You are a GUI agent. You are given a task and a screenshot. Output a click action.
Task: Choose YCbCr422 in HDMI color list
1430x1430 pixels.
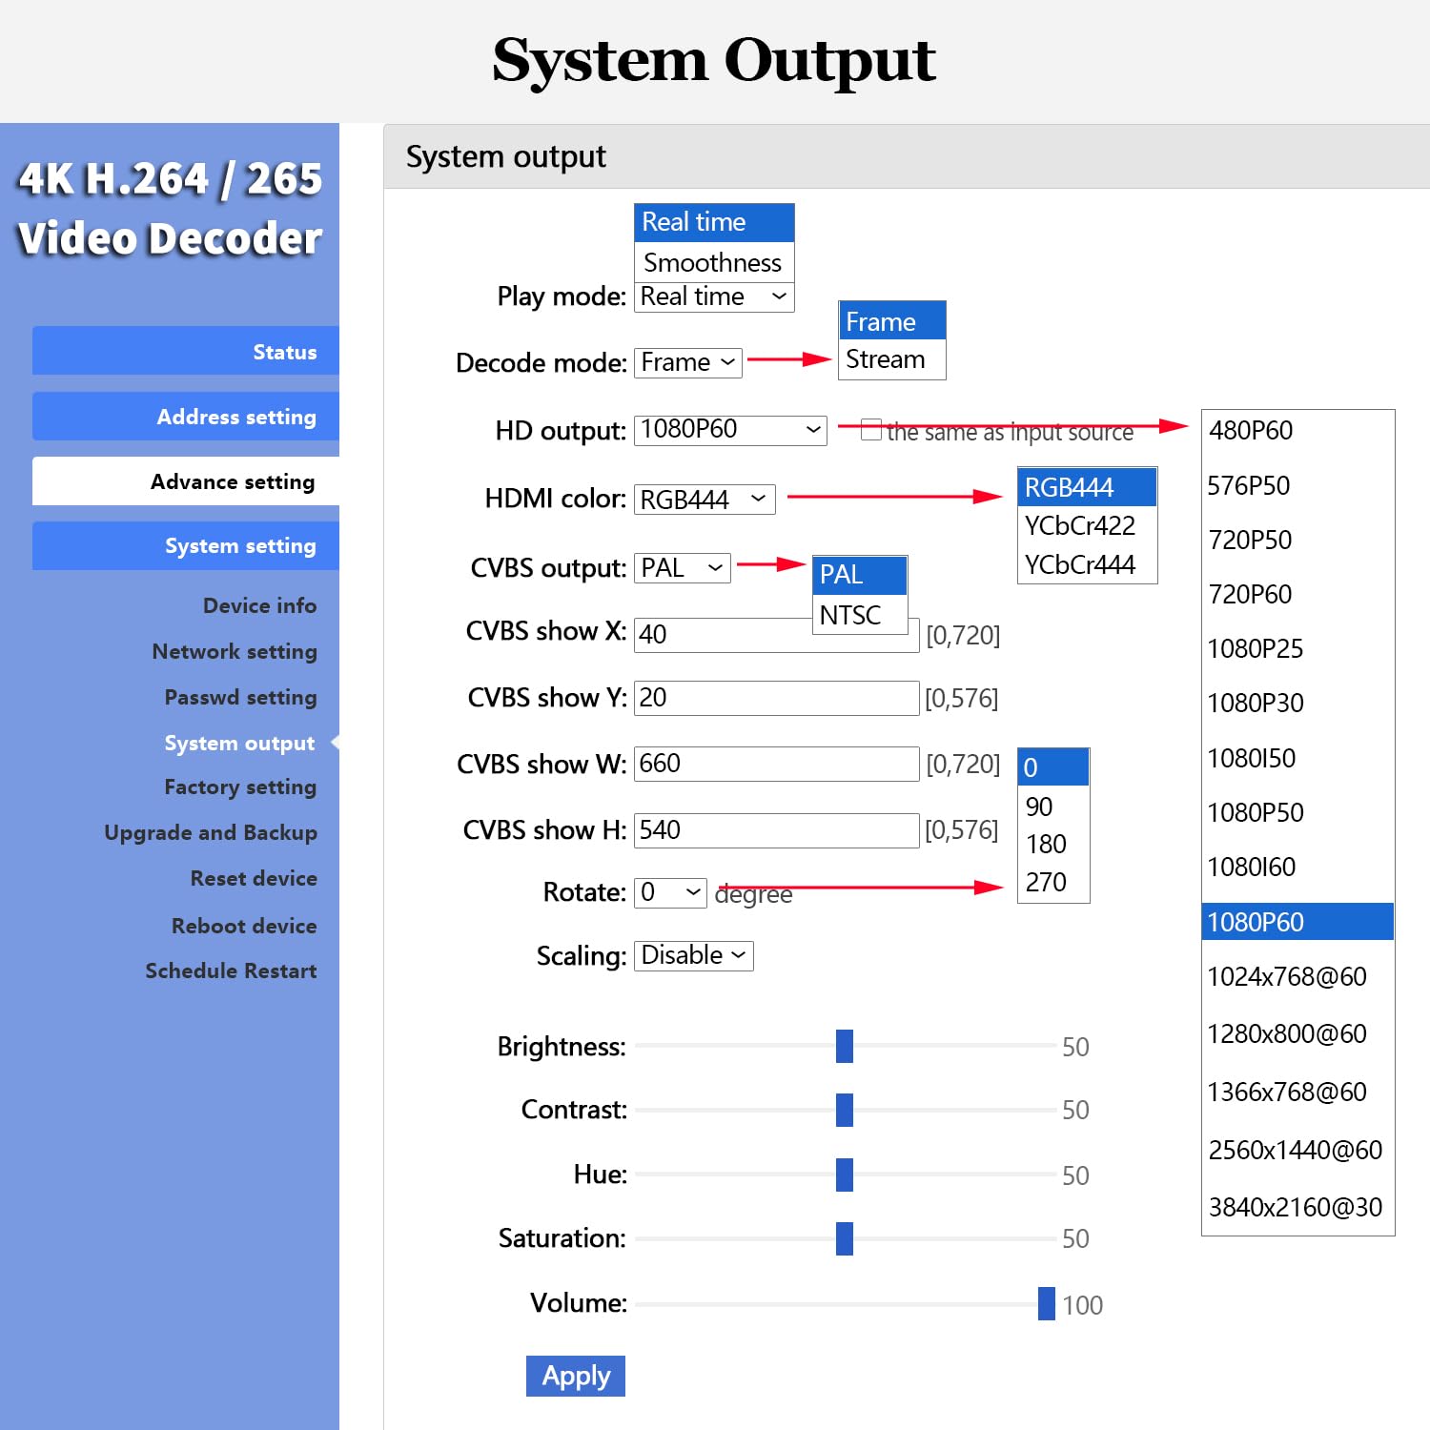point(1080,525)
